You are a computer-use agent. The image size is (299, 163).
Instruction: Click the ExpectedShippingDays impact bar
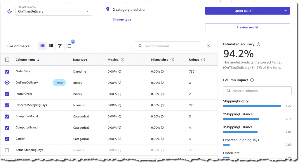point(226,145)
